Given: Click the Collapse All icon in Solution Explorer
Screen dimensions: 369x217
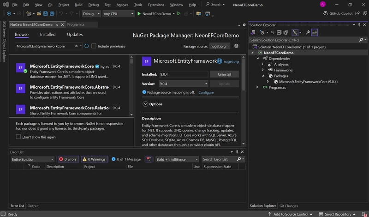Looking at the screenshot, I should tap(279, 32).
